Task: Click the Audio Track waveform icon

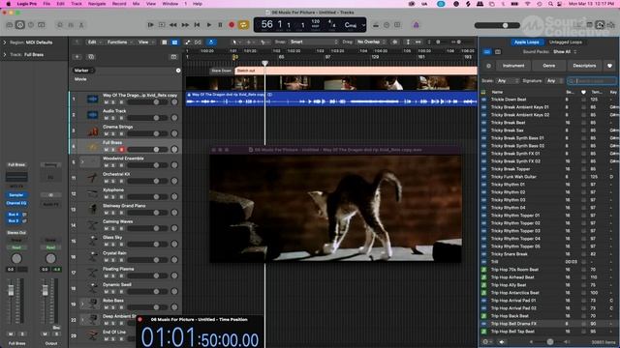Action: tap(93, 114)
